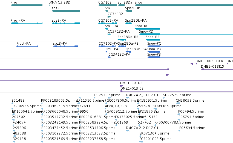Select the Snoo-RC transcript label
233x143 pixels.
pos(141,26)
